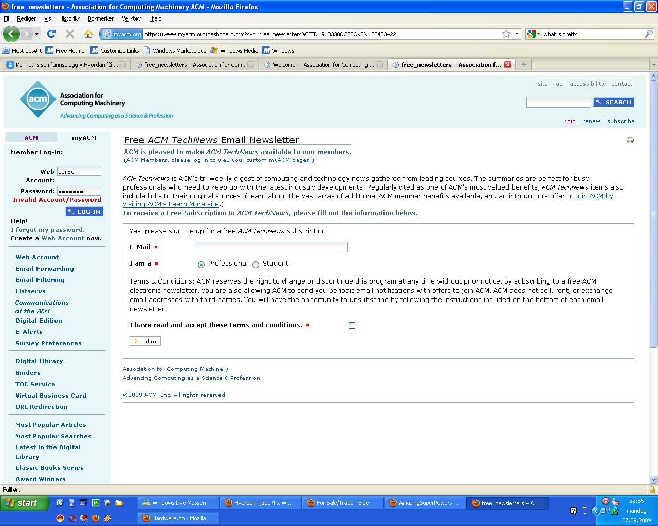Image resolution: width=658 pixels, height=526 pixels.
Task: Click the Web Account username field
Action: 79,171
